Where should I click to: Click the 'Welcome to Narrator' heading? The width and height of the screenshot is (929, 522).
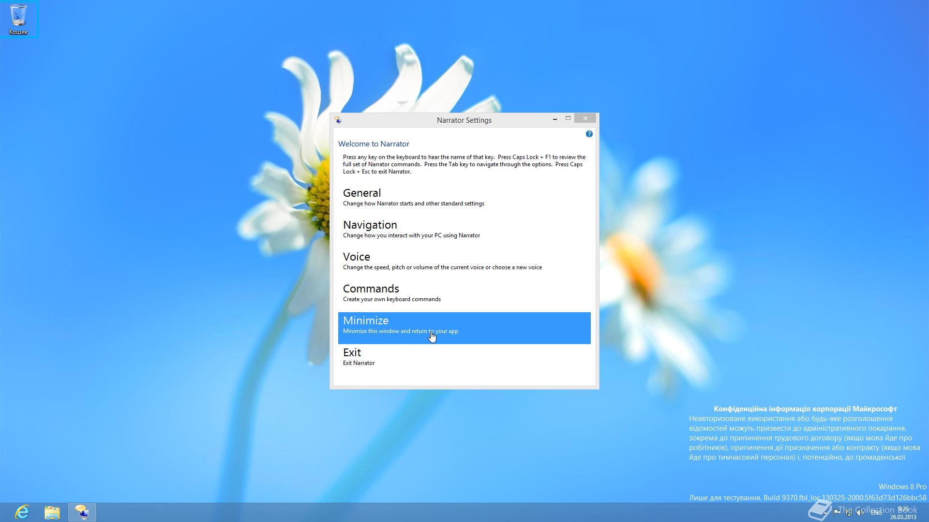click(374, 144)
